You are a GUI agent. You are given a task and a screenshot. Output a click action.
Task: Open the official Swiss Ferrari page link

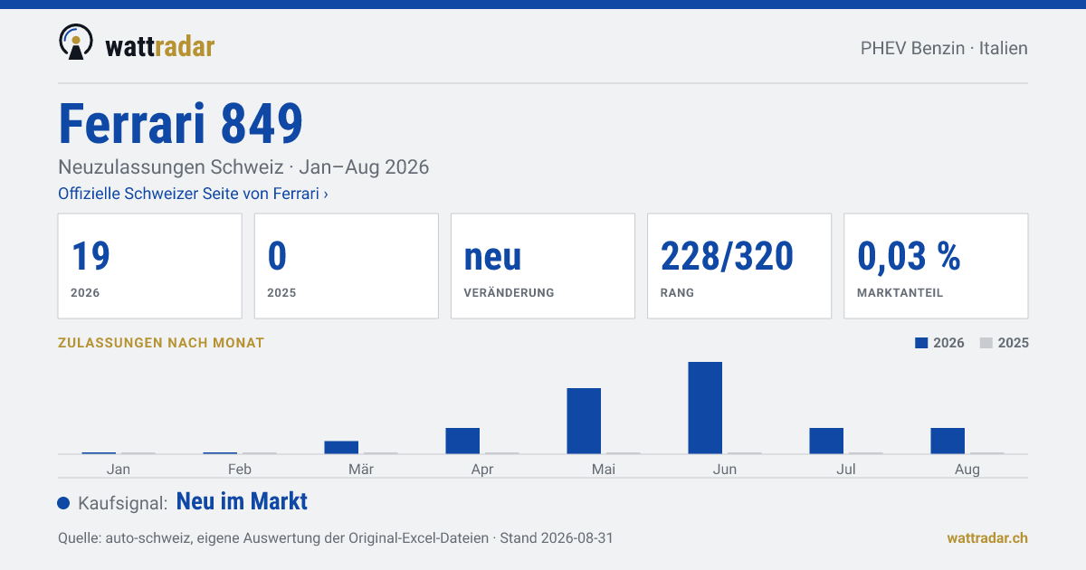(193, 194)
